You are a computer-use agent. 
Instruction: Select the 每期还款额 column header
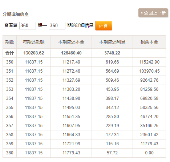34,42
